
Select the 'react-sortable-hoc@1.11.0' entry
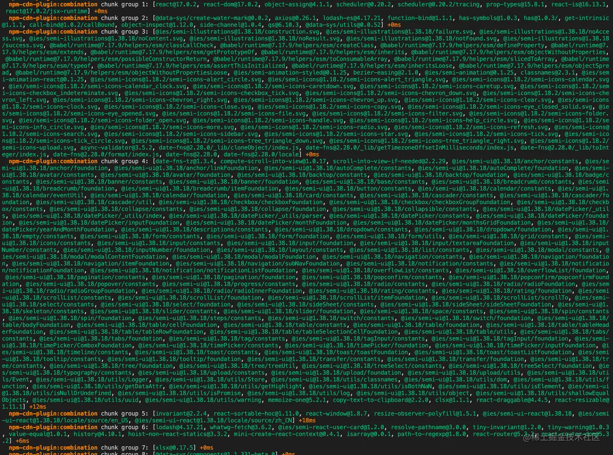click(x=257, y=414)
